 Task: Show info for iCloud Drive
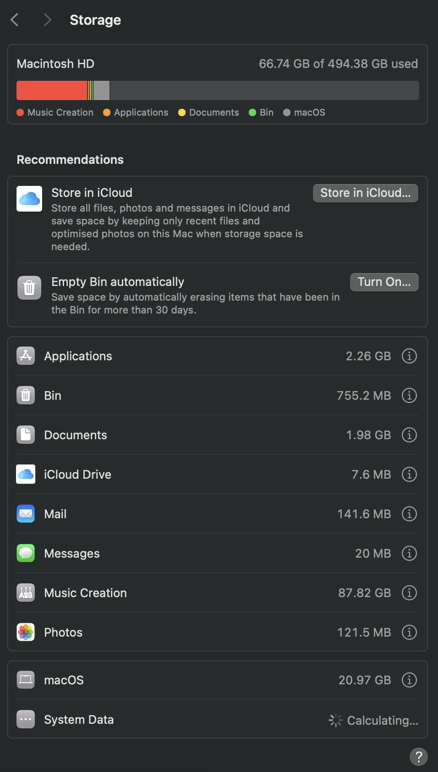point(409,474)
